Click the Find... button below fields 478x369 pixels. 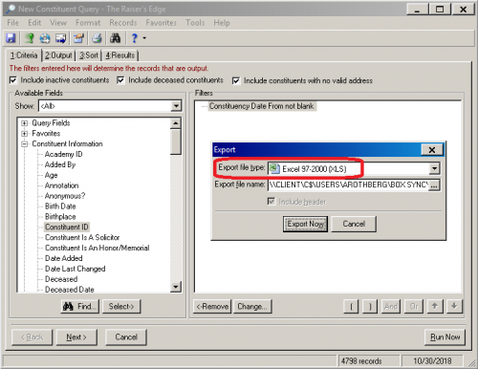(80, 306)
